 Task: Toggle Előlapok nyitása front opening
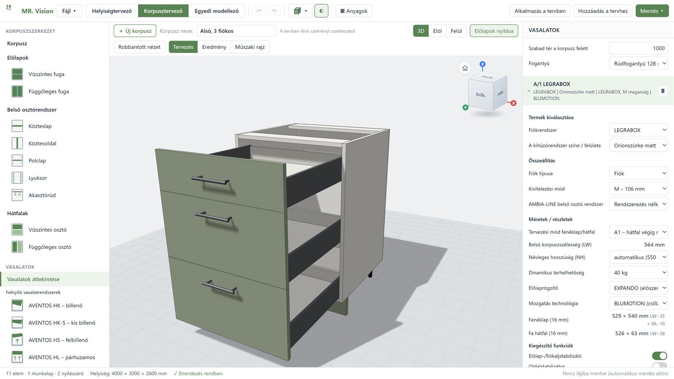coord(494,31)
